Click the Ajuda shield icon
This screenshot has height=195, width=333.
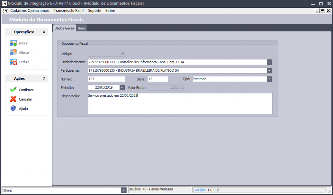tap(13, 108)
